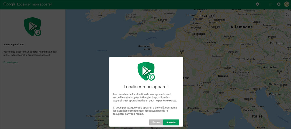Click the Plymouth label on the map
This screenshot has height=129, width=291.
point(133,34)
